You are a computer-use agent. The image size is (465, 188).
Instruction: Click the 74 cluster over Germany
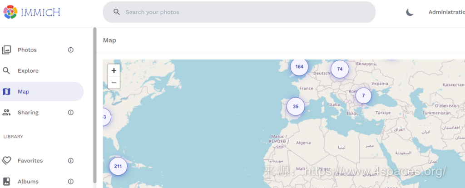point(340,69)
